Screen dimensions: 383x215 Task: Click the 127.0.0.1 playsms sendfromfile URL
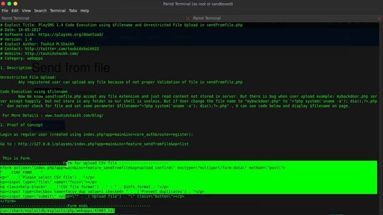[x=104, y=144]
